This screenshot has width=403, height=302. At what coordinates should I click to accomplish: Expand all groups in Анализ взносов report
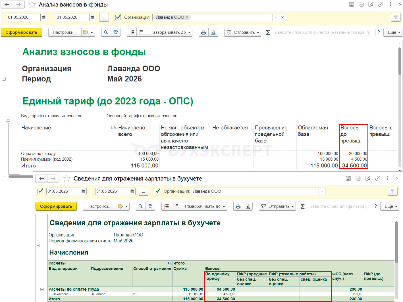[x=142, y=32]
